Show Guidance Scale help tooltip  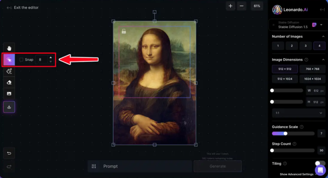coord(301,127)
